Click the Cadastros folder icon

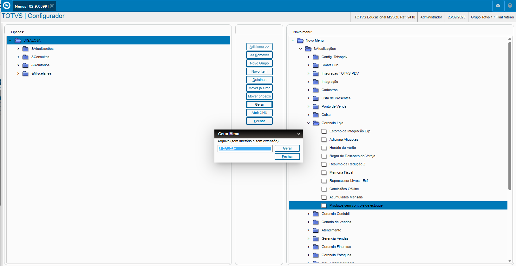pyautogui.click(x=316, y=90)
